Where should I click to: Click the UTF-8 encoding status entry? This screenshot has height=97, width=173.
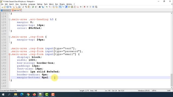154,91
